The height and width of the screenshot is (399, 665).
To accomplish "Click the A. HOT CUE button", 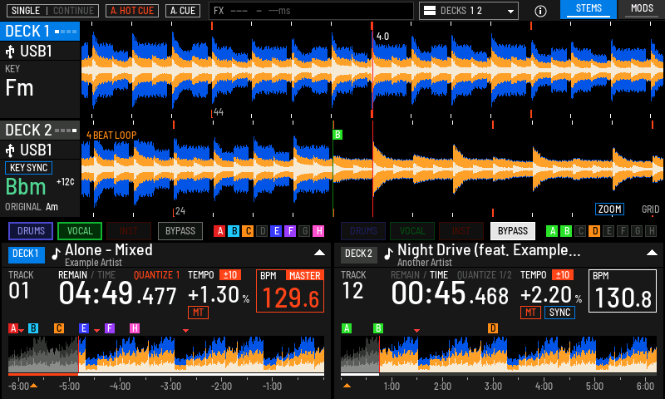I will click(132, 11).
